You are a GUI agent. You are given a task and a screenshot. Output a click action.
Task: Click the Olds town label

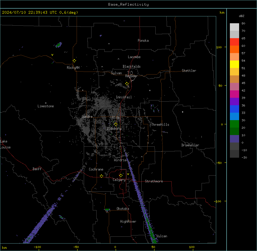pos(116,117)
